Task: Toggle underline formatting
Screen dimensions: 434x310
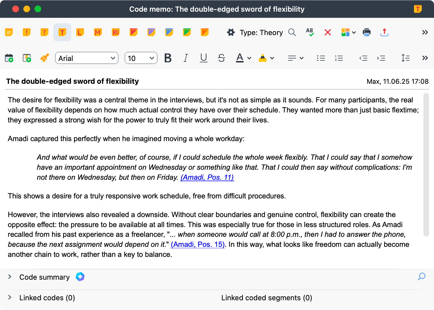Action: (204, 58)
